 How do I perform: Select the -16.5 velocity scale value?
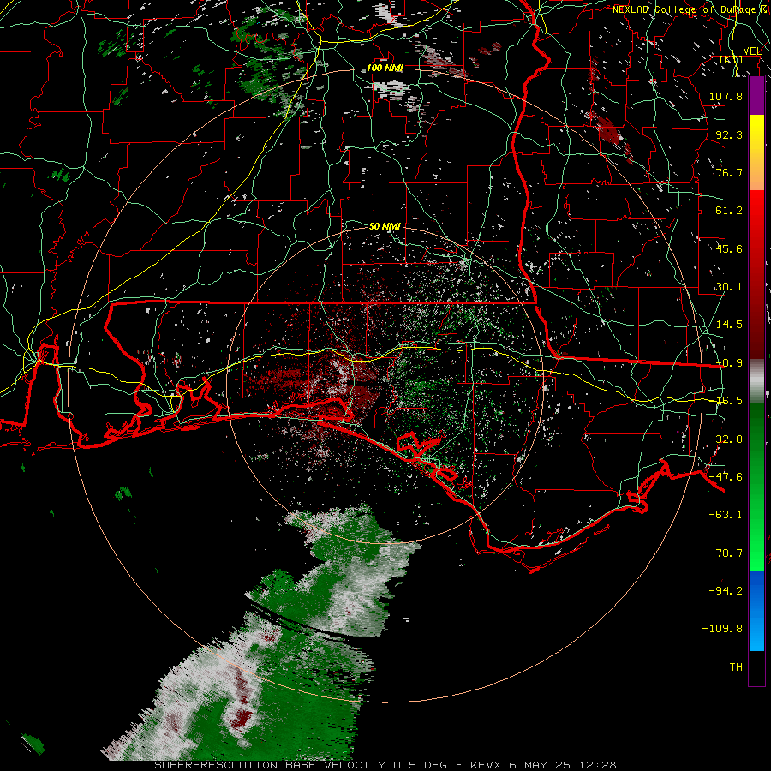click(729, 401)
